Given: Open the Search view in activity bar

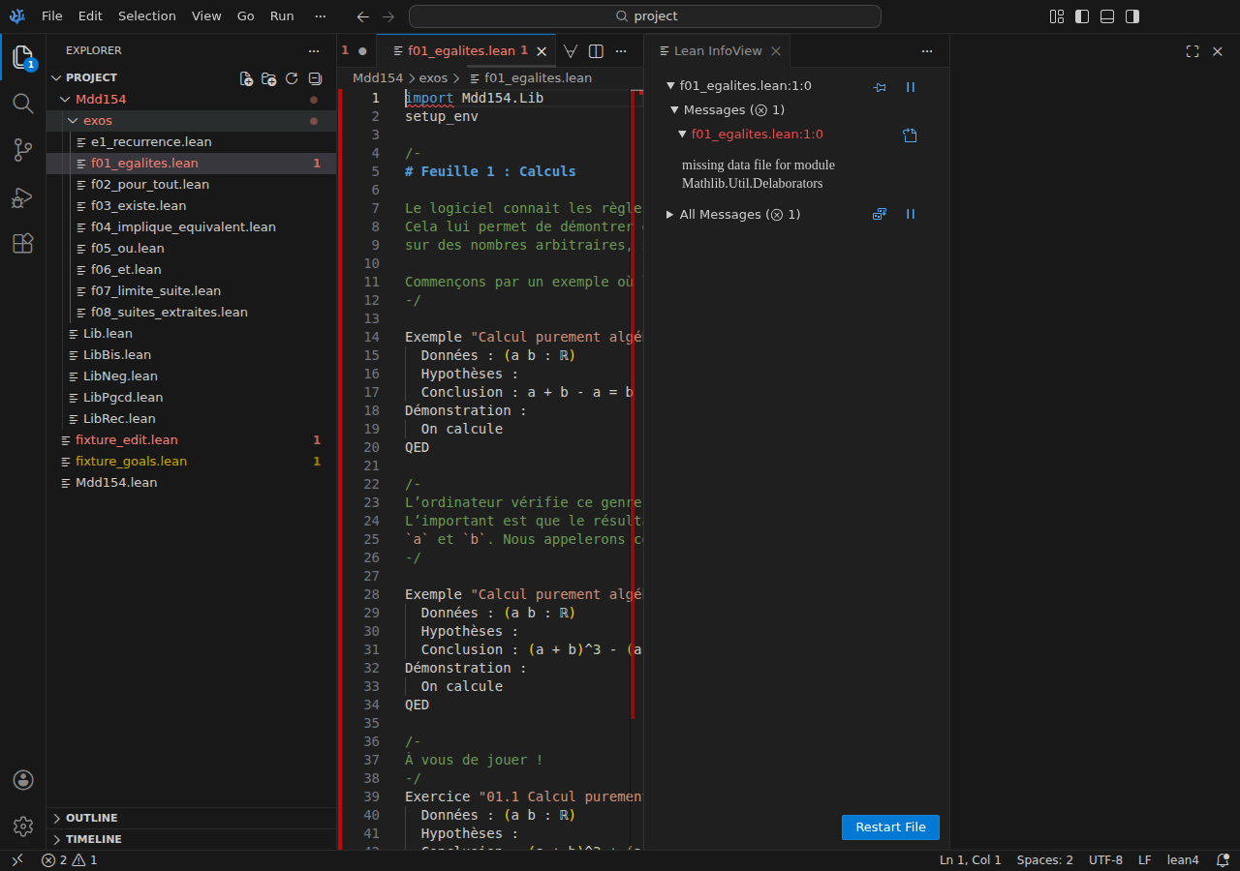Looking at the screenshot, I should (23, 103).
